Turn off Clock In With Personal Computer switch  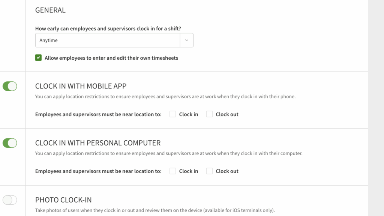tap(10, 143)
